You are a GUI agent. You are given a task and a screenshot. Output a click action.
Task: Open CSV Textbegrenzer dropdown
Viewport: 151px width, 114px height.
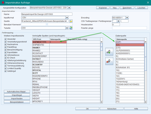(118, 21)
